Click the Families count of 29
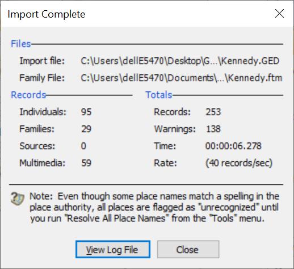294x269 pixels. pos(86,129)
